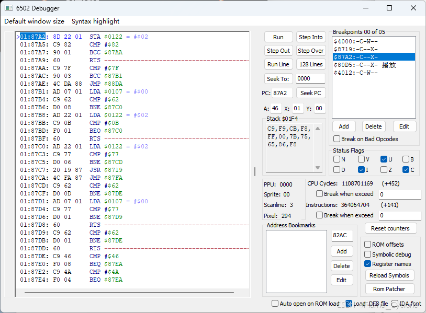Open the Syntax highlight menu
This screenshot has width=426, height=313.
click(95, 21)
